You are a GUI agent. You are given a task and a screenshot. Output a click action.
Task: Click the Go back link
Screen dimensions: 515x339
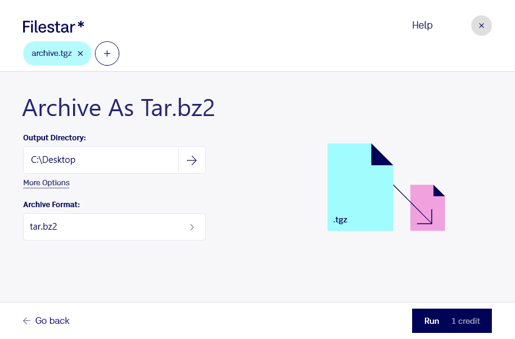(46, 321)
